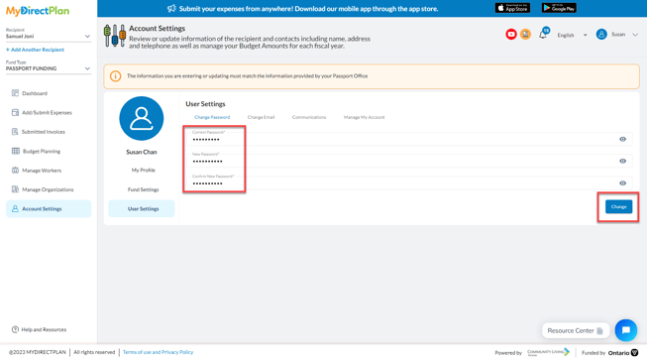The height and width of the screenshot is (361, 647).
Task: Click the Community Living logo in footer
Action: (x=548, y=352)
